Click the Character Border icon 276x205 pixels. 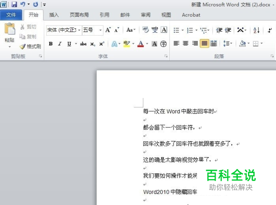(164, 30)
